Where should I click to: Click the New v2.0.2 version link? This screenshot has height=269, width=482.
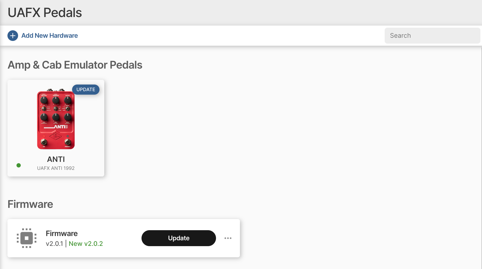click(86, 243)
